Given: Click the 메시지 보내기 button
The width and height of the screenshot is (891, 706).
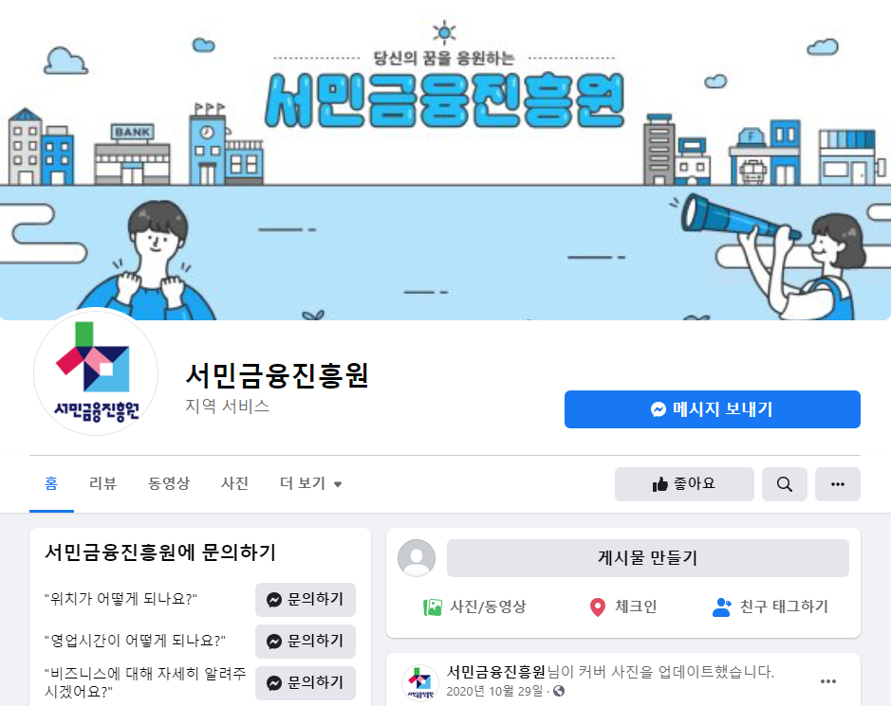Looking at the screenshot, I should pos(712,409).
